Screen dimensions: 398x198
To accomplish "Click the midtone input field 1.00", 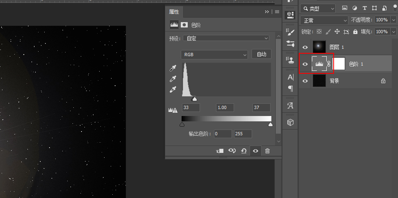I will 225,108.
